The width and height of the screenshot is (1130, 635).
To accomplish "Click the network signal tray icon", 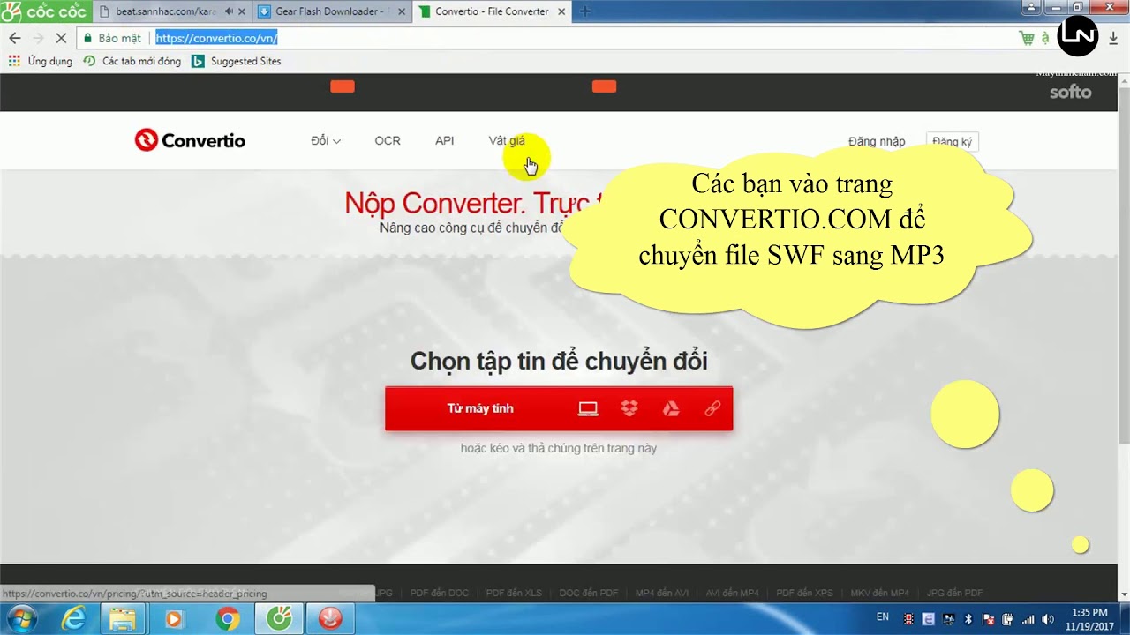I will pos(1028,619).
